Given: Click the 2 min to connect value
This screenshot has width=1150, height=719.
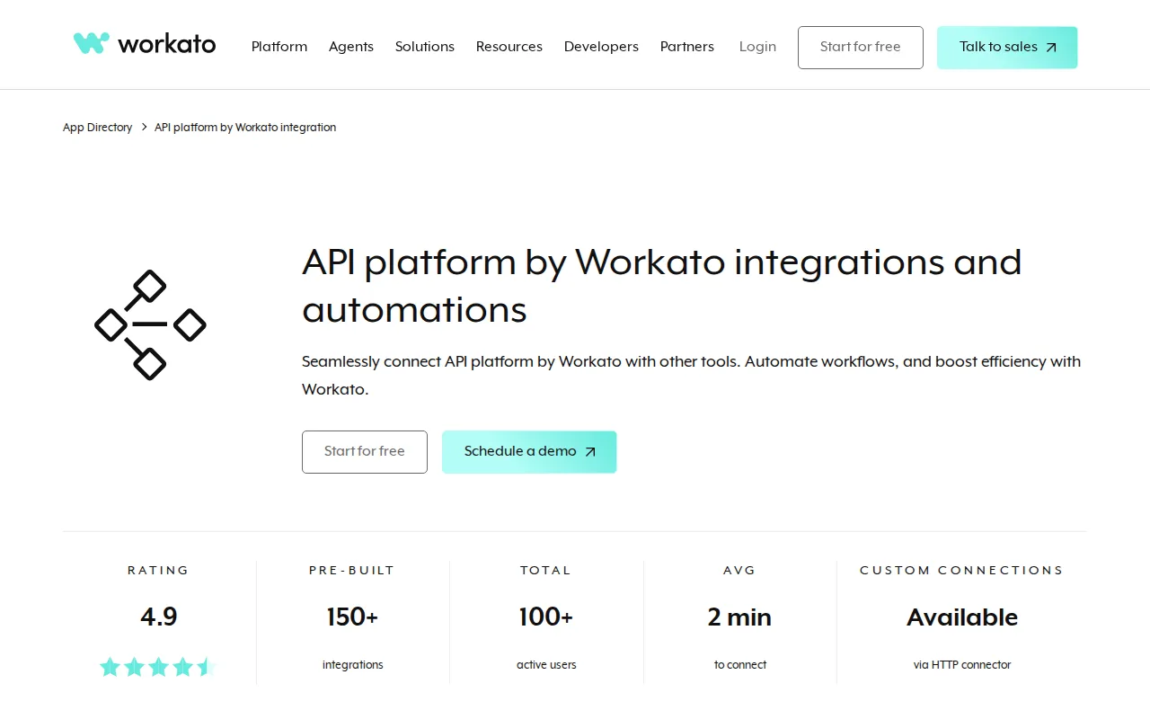Looking at the screenshot, I should 739,617.
